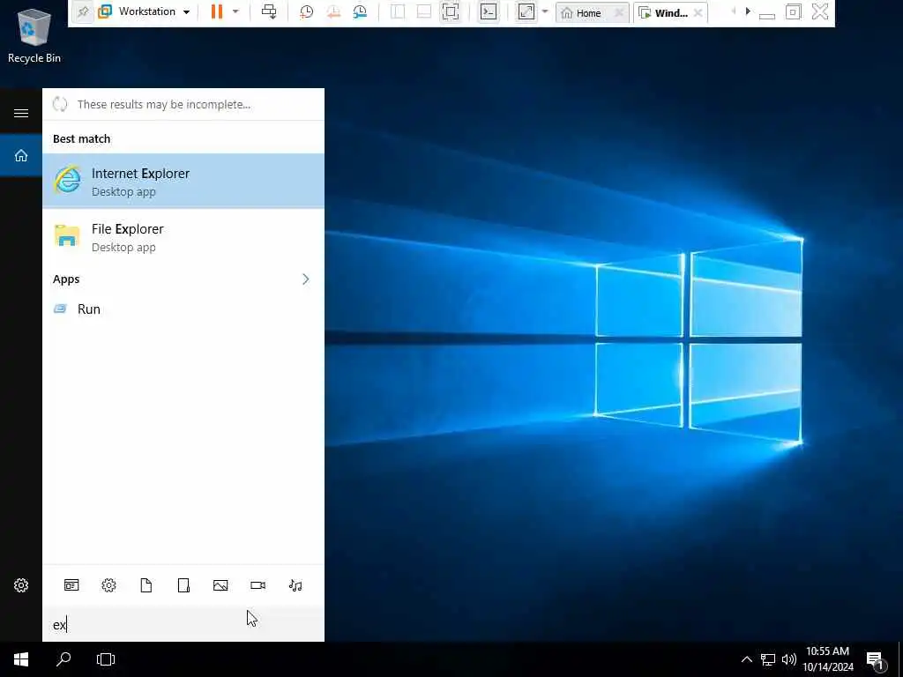Open the console view icon
This screenshot has width=903, height=677.
point(489,11)
